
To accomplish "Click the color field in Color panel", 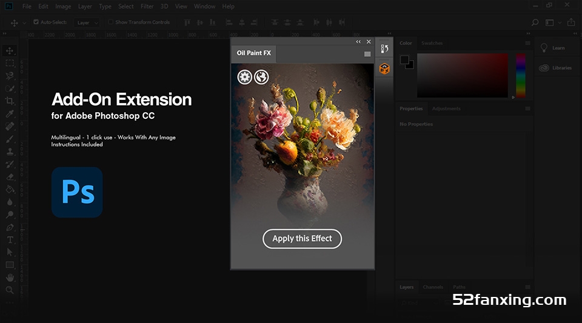I will (463, 75).
